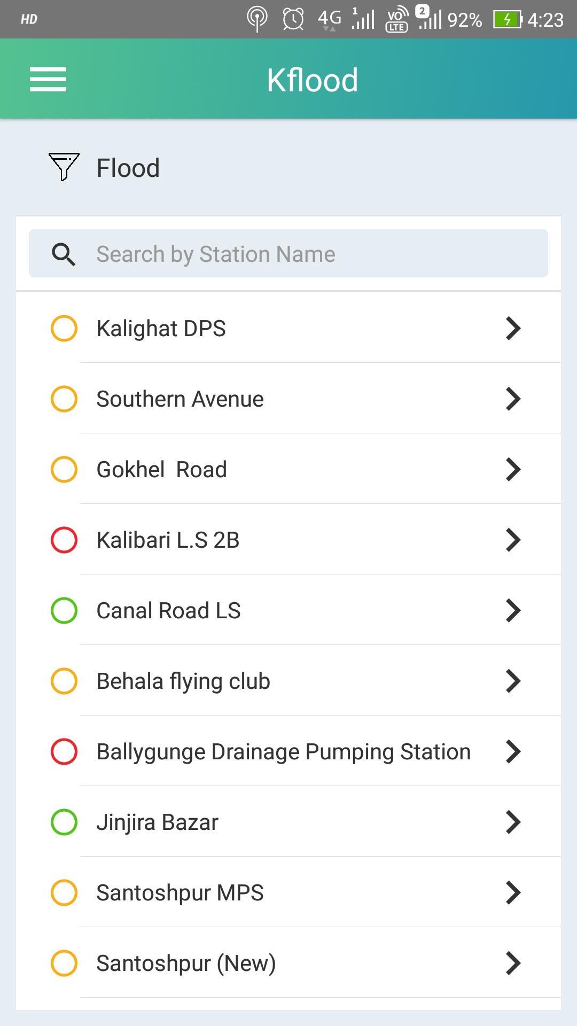This screenshot has height=1026, width=577.
Task: Tap the orange status circle for Kalighat DPS
Action: click(x=64, y=328)
